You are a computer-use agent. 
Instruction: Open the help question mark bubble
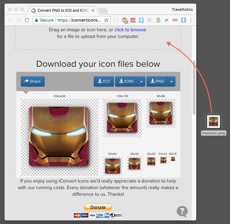(182, 211)
